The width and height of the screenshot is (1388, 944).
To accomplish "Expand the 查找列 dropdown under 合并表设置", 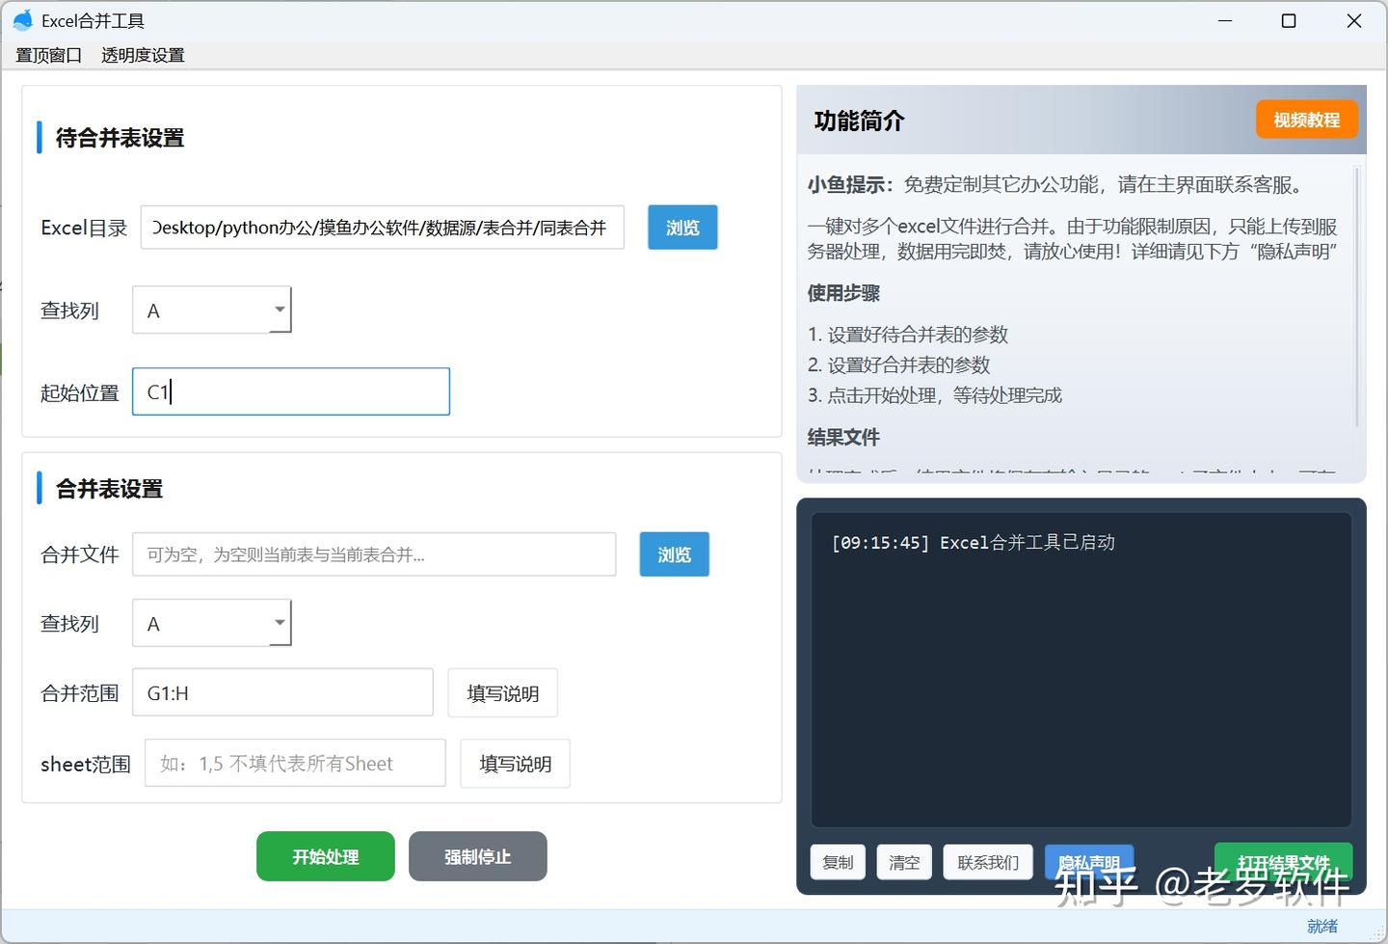I will (212, 624).
